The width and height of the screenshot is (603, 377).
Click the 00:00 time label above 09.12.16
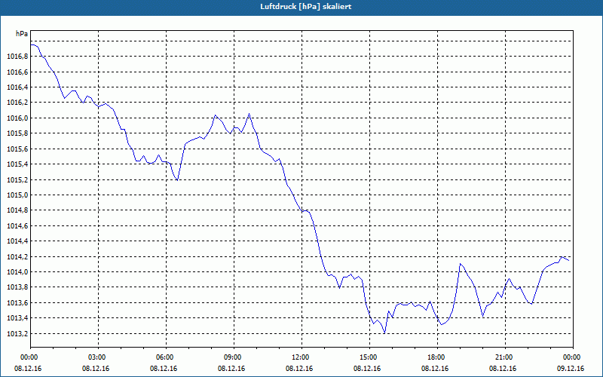coord(571,357)
